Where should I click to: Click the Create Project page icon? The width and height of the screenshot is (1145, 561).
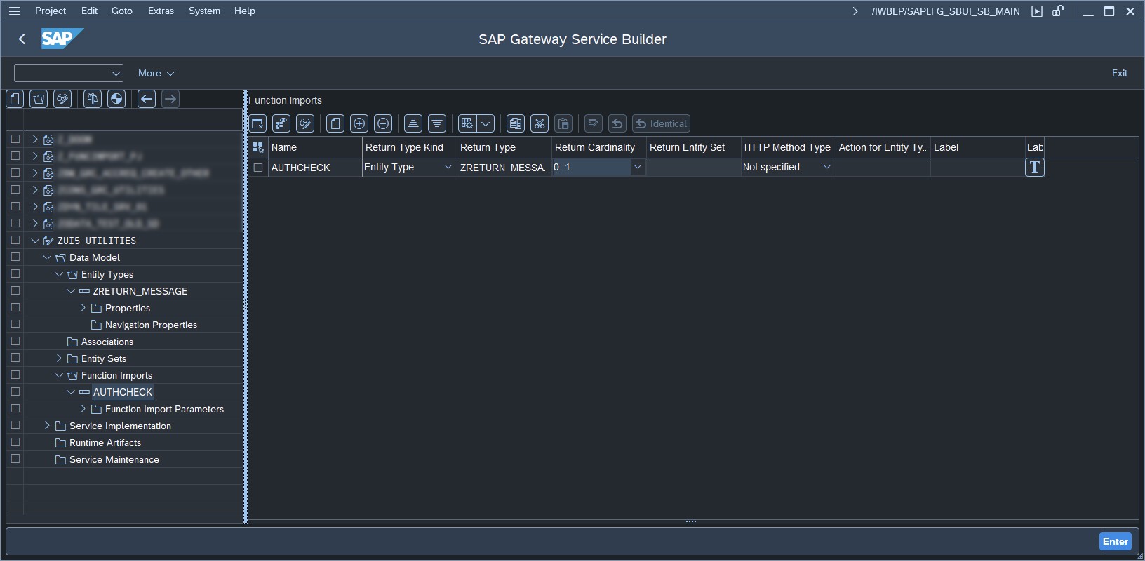tap(15, 99)
